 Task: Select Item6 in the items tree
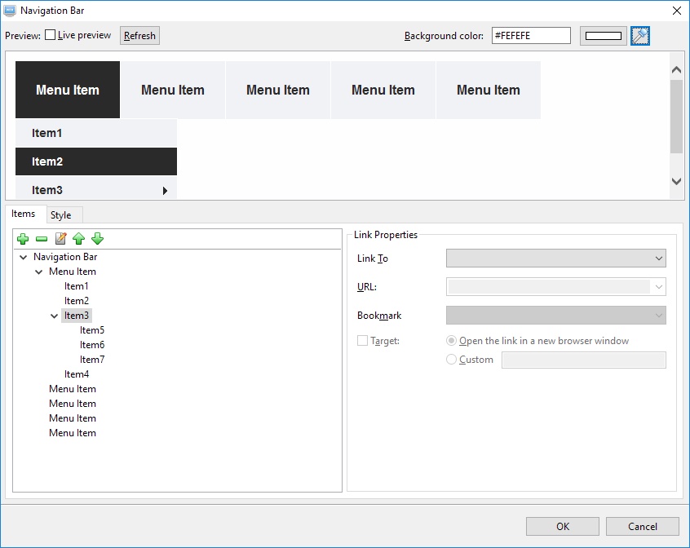point(92,345)
